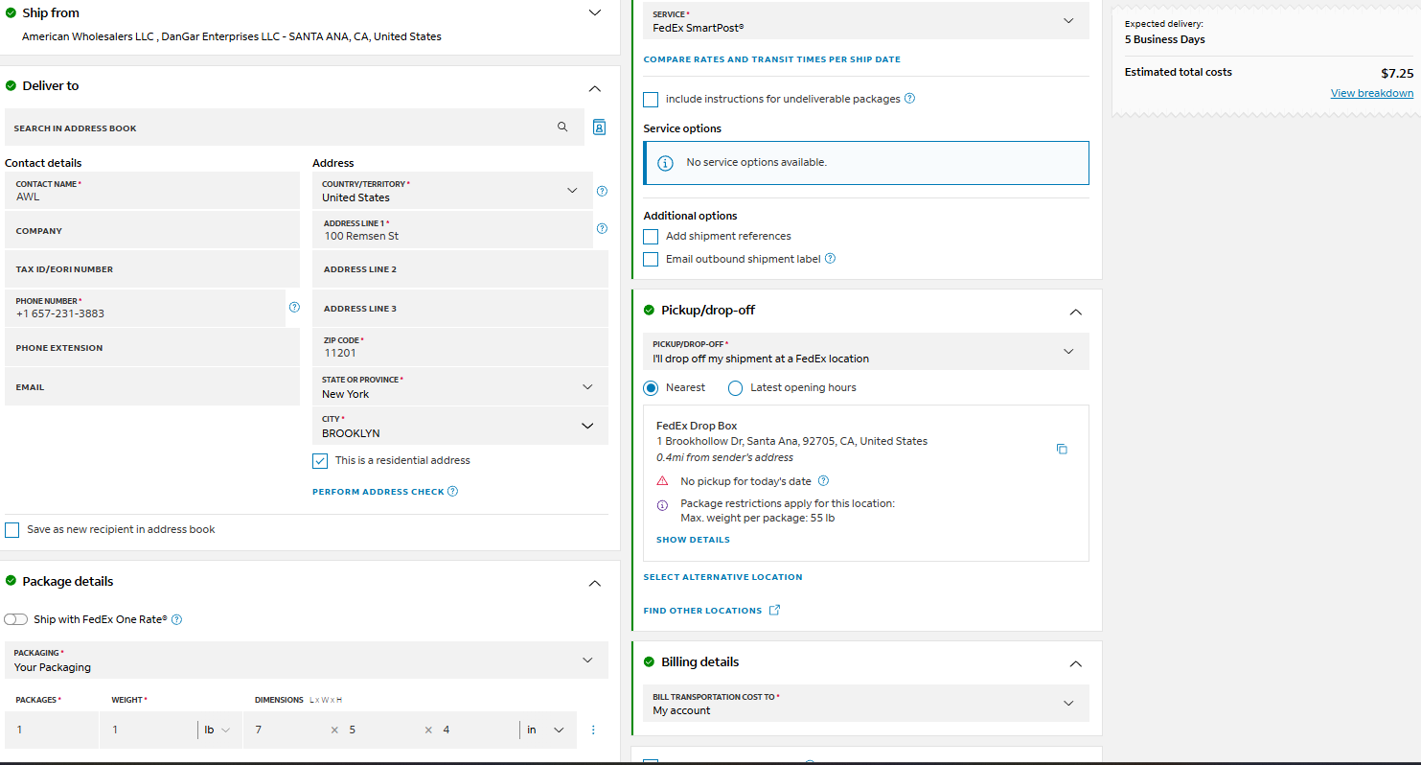The height and width of the screenshot is (765, 1421).
Task: Click the address book search magnifier icon
Action: click(562, 127)
